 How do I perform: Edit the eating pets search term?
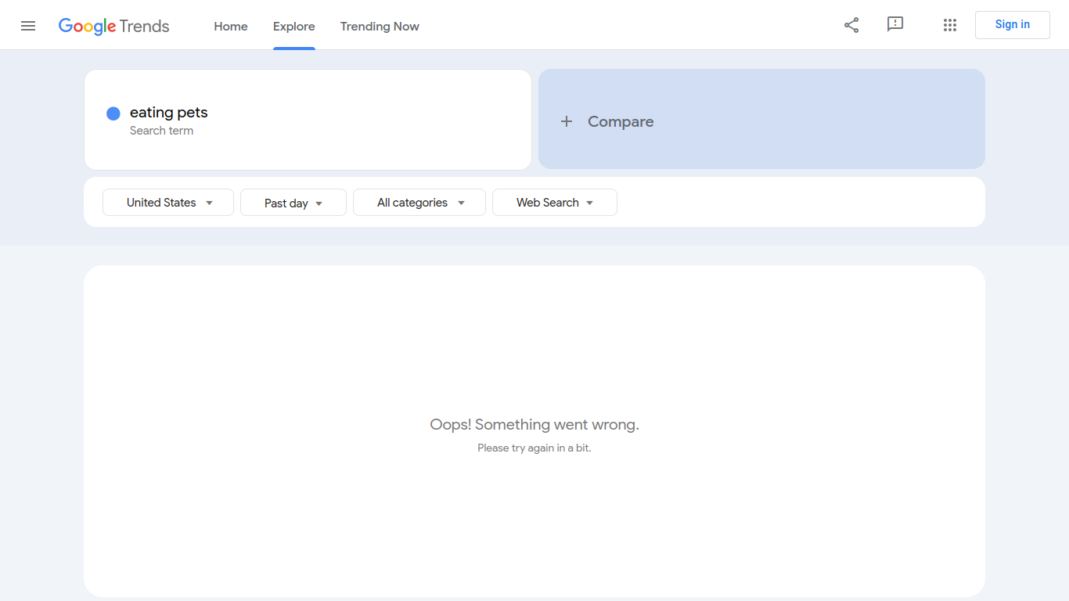169,113
